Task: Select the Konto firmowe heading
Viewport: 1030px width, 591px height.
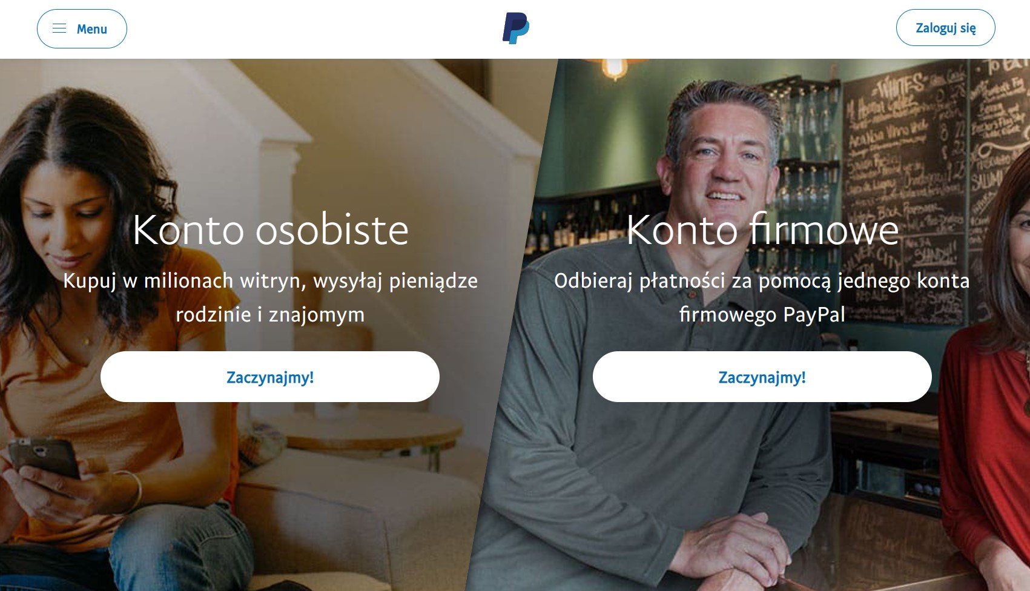Action: coord(762,230)
